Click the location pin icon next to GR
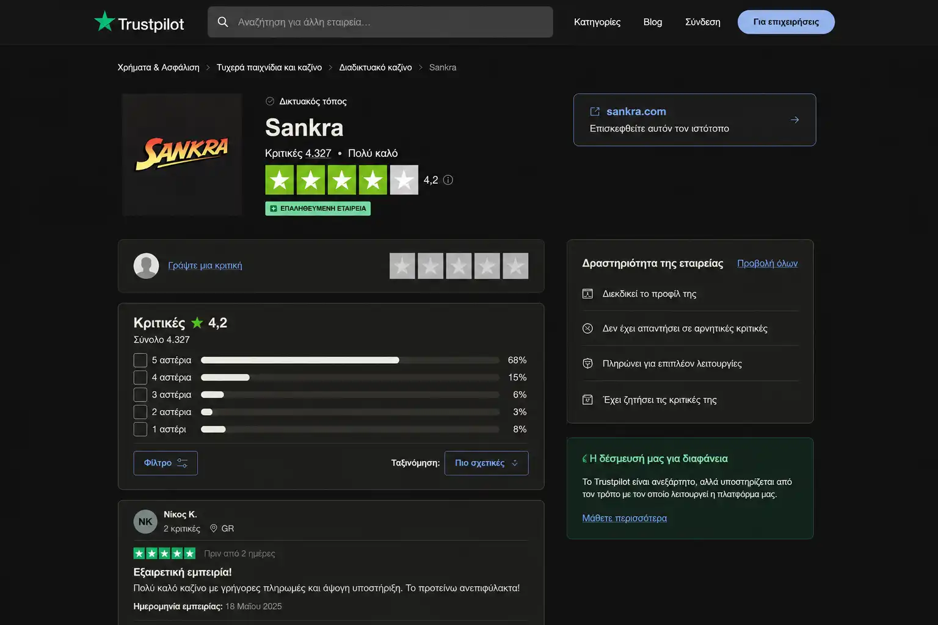 214,529
